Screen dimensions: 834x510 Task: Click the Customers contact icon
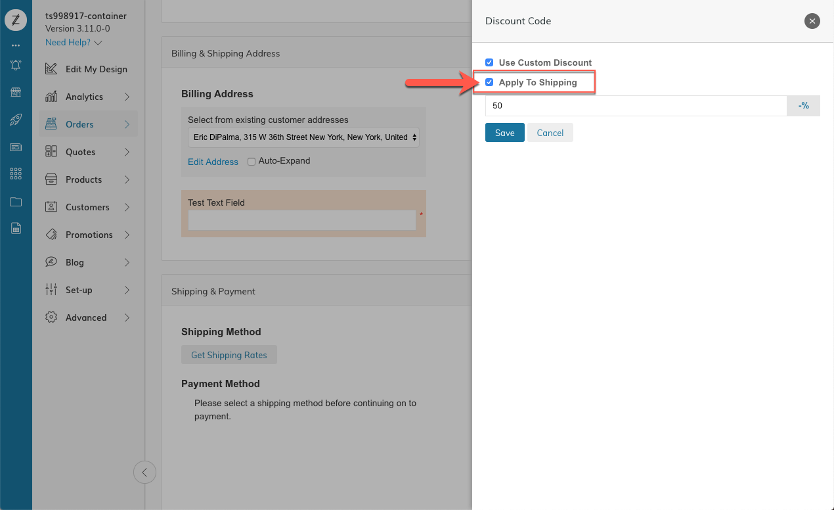(x=51, y=207)
